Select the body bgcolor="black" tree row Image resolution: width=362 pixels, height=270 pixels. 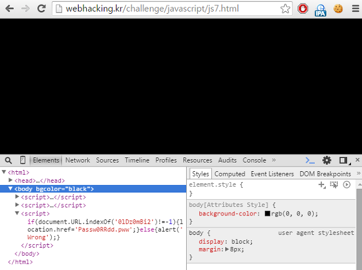(93, 189)
